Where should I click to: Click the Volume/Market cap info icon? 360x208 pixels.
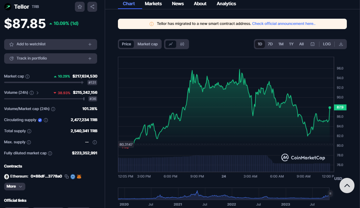coord(53,109)
